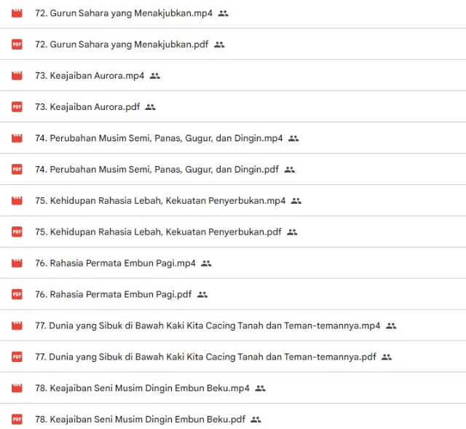The image size is (466, 429).
Task: Click shared icon beside 74. Perubahan Musim pdf
Action: (x=290, y=170)
